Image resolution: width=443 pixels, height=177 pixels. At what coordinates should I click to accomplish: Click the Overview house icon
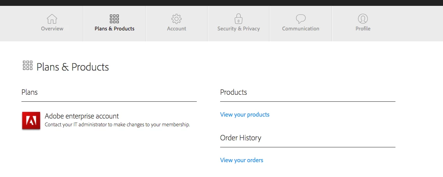coord(52,19)
